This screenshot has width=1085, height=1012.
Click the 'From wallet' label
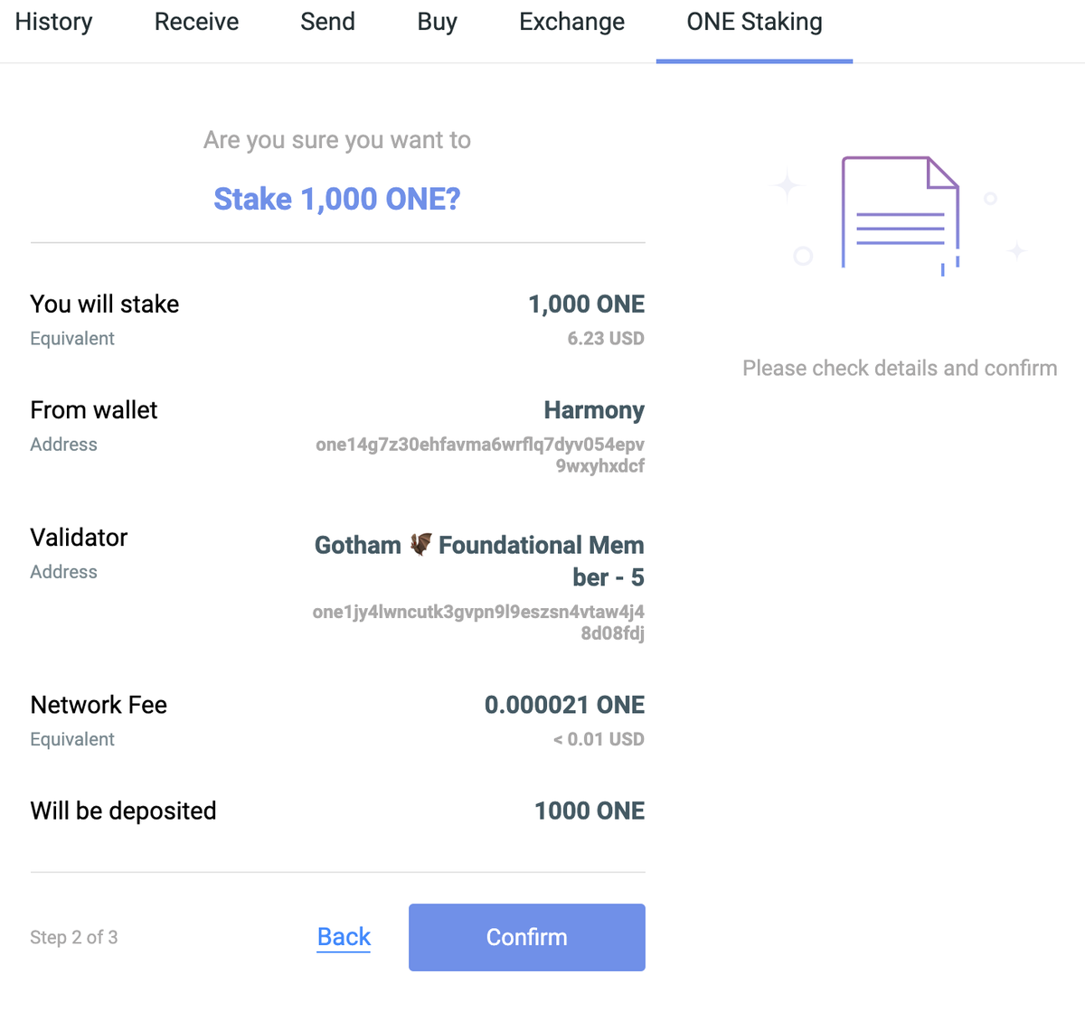(x=94, y=410)
